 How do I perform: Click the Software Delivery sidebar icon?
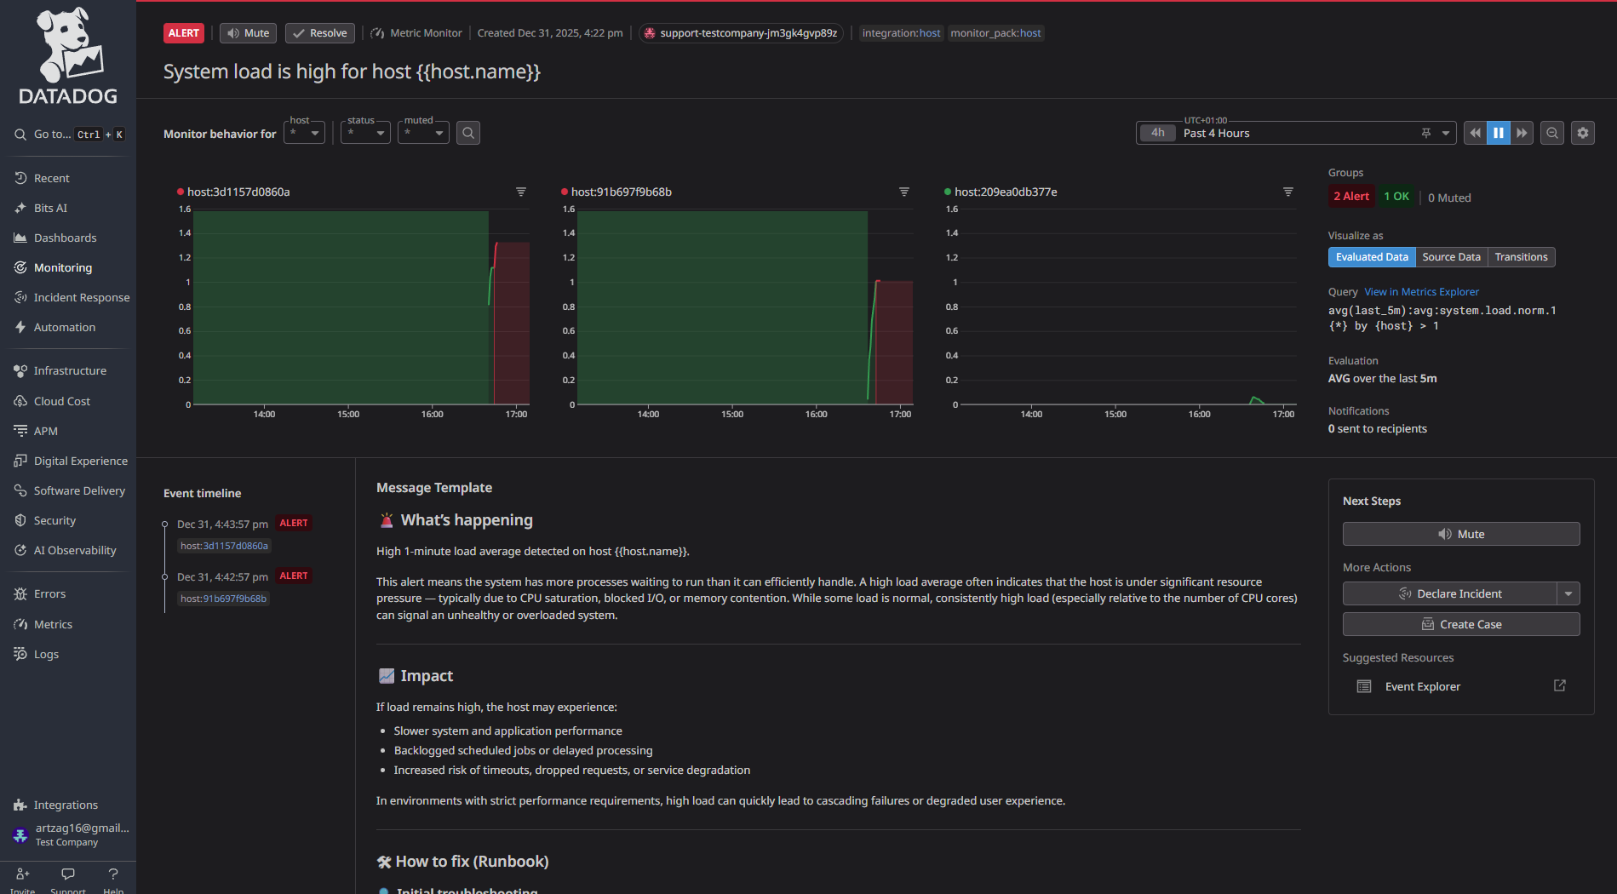click(20, 490)
